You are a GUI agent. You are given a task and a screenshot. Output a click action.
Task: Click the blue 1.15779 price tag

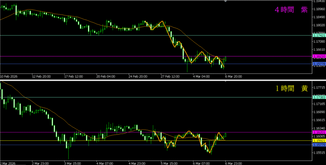(319, 145)
